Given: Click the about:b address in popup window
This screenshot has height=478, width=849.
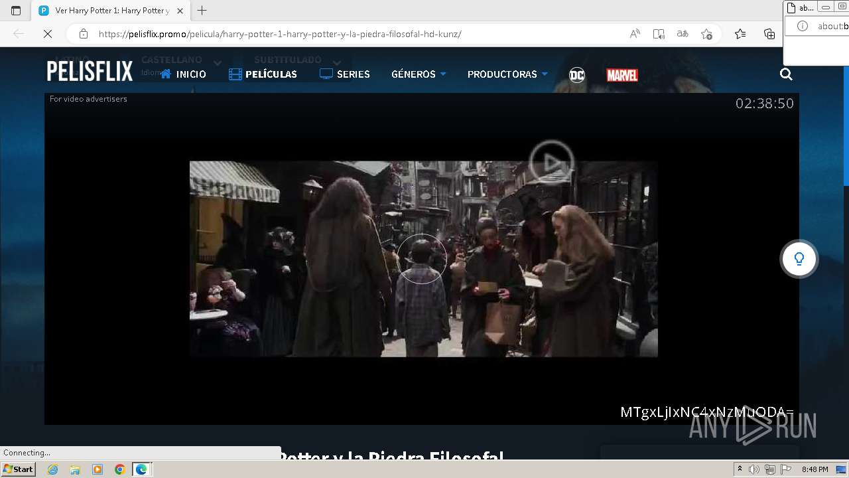Looking at the screenshot, I should click(832, 26).
